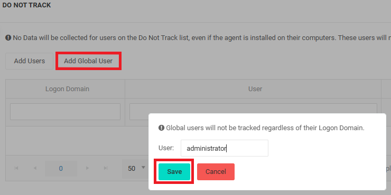Screen dimensions: 391x195
Task: Open the Add Users button
Action: click(x=30, y=61)
